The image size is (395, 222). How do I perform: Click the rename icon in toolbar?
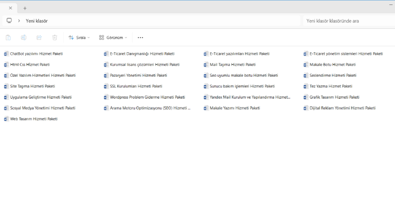pyautogui.click(x=23, y=37)
